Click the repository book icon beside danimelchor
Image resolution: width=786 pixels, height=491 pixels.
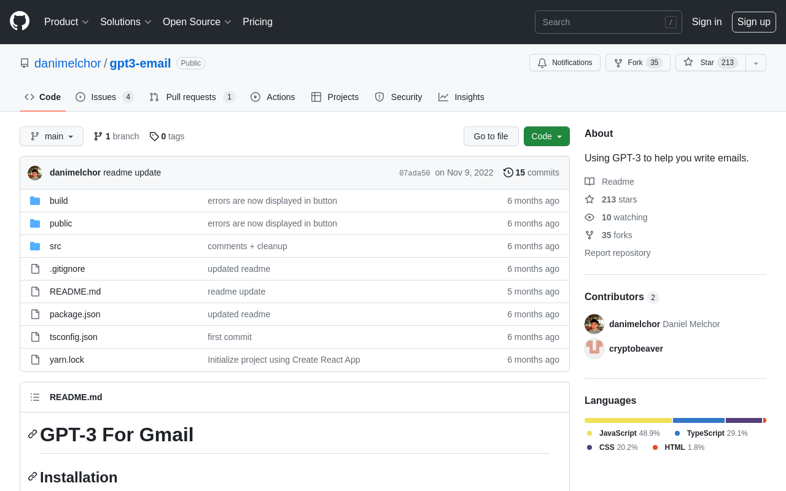pyautogui.click(x=25, y=63)
